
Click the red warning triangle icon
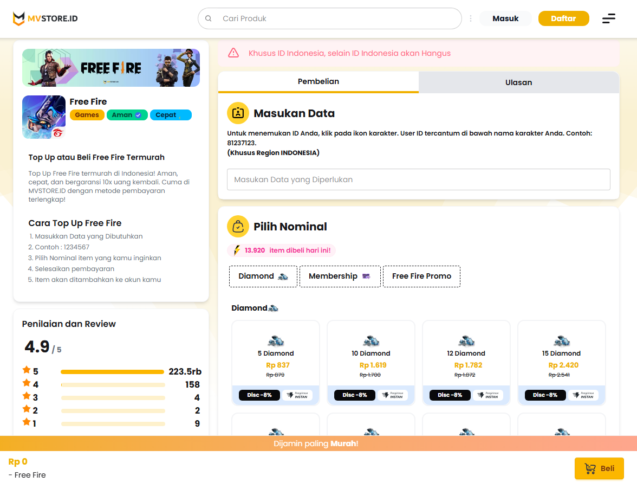point(233,53)
